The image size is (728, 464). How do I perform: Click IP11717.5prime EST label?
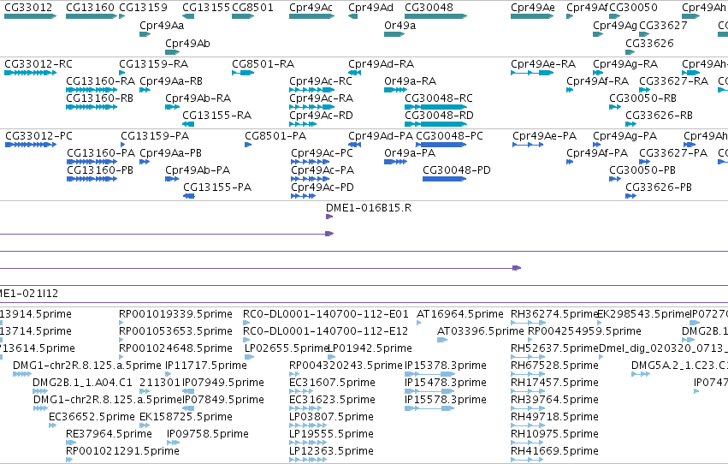206,366
